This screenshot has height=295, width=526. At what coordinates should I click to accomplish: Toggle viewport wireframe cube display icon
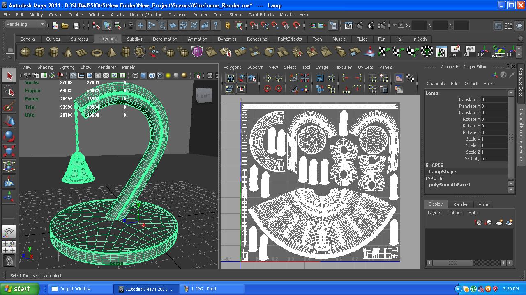coord(135,75)
